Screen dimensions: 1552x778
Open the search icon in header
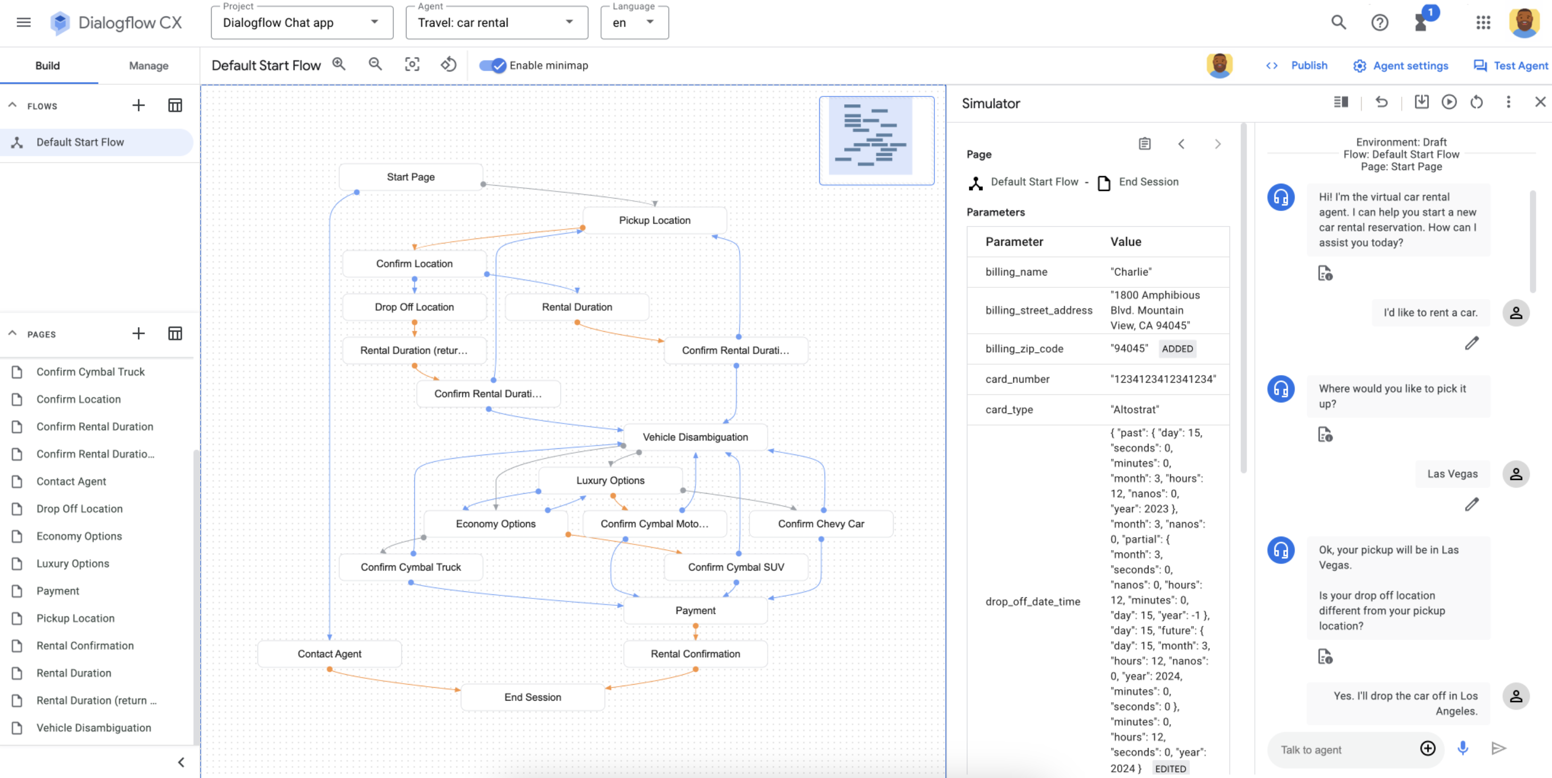pos(1338,23)
